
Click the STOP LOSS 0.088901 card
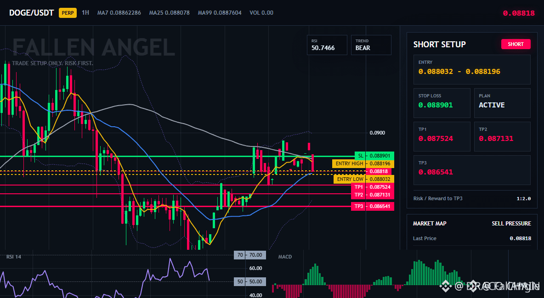point(442,103)
